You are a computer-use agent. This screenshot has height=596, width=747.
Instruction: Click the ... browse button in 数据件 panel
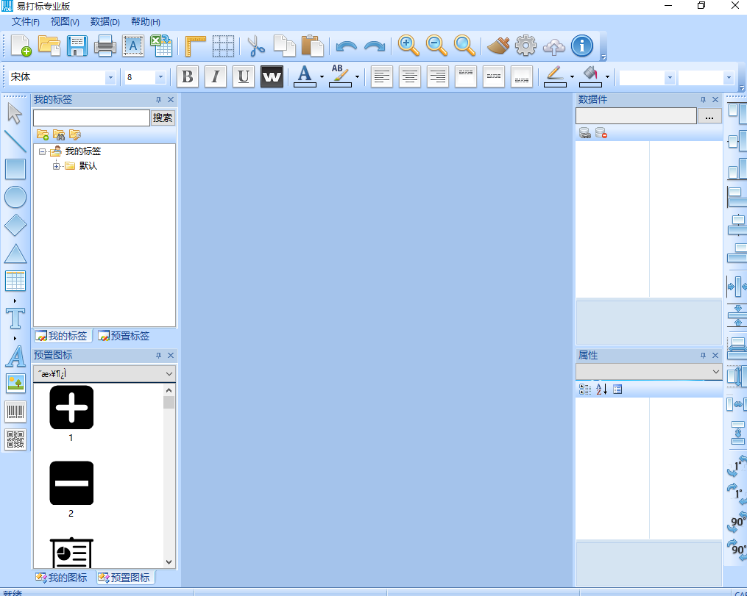pos(709,116)
